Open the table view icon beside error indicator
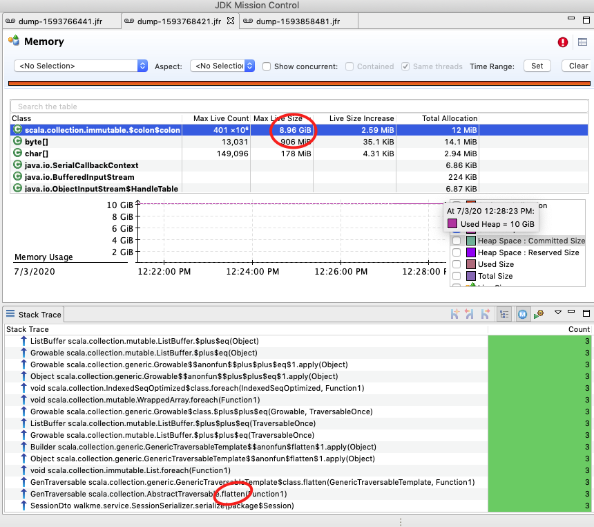 click(x=582, y=42)
